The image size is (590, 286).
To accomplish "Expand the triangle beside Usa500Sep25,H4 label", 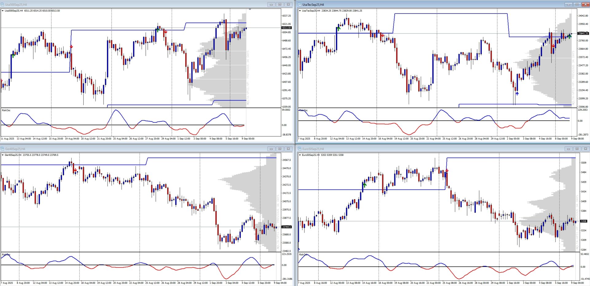I will point(3,11).
